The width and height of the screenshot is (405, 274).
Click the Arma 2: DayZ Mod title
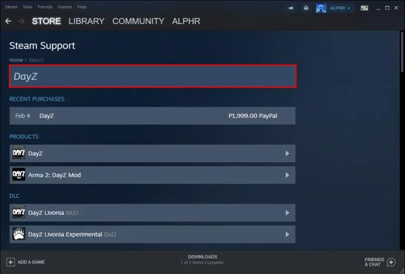55,175
